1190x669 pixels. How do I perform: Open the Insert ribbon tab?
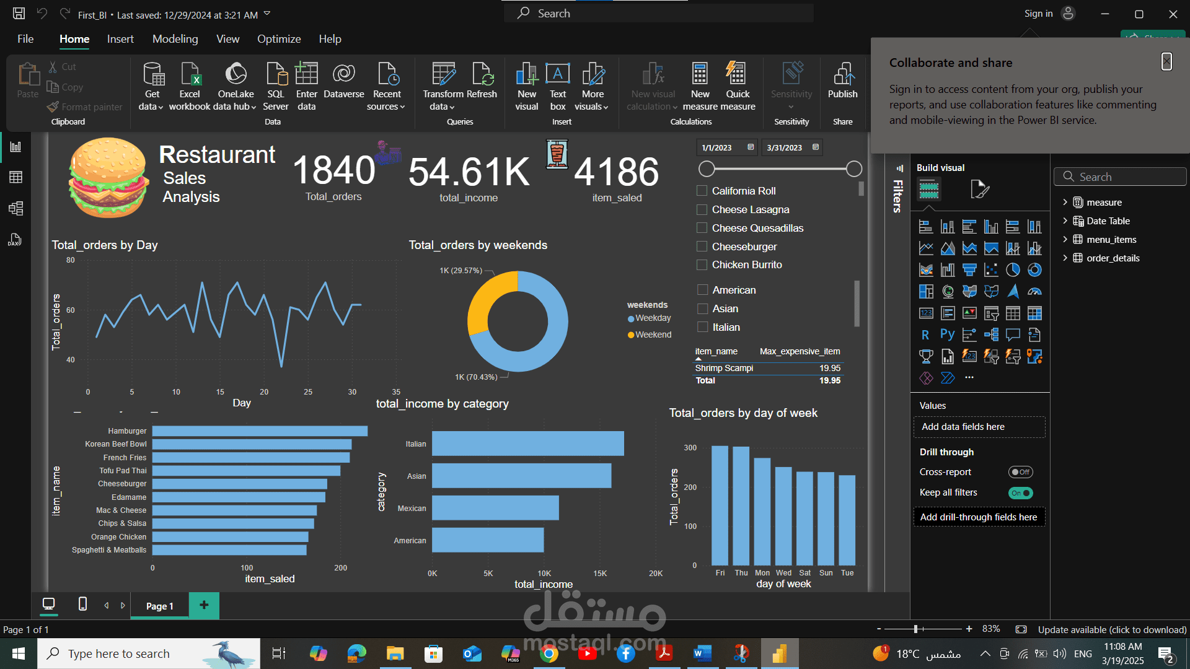pyautogui.click(x=120, y=39)
